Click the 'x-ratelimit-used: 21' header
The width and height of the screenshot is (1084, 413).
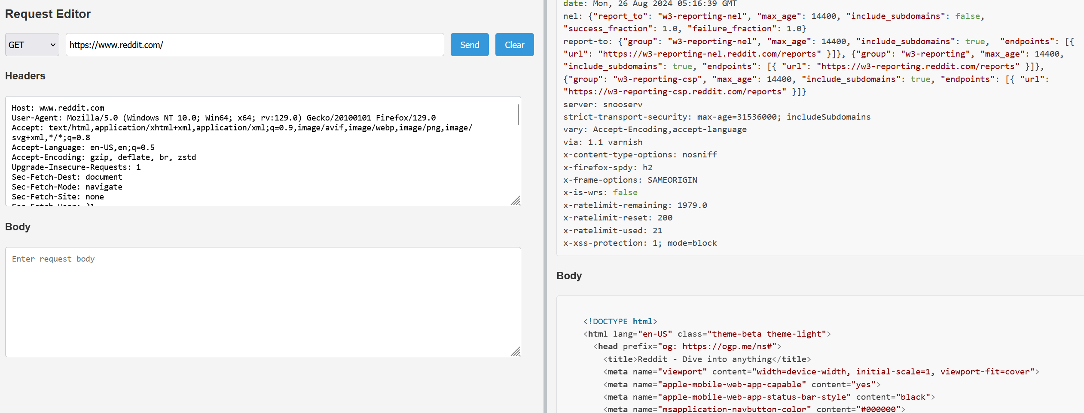[x=613, y=231]
